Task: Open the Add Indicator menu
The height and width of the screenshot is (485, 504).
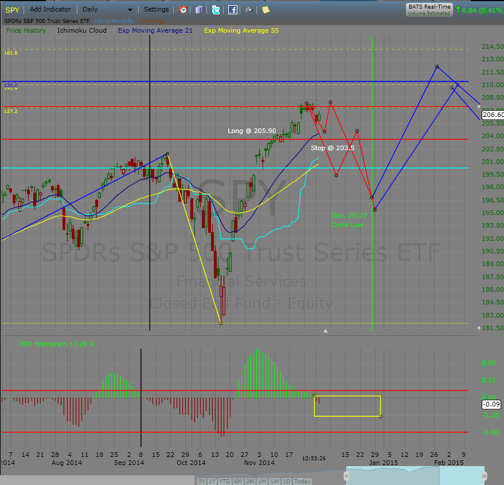Action: point(50,9)
